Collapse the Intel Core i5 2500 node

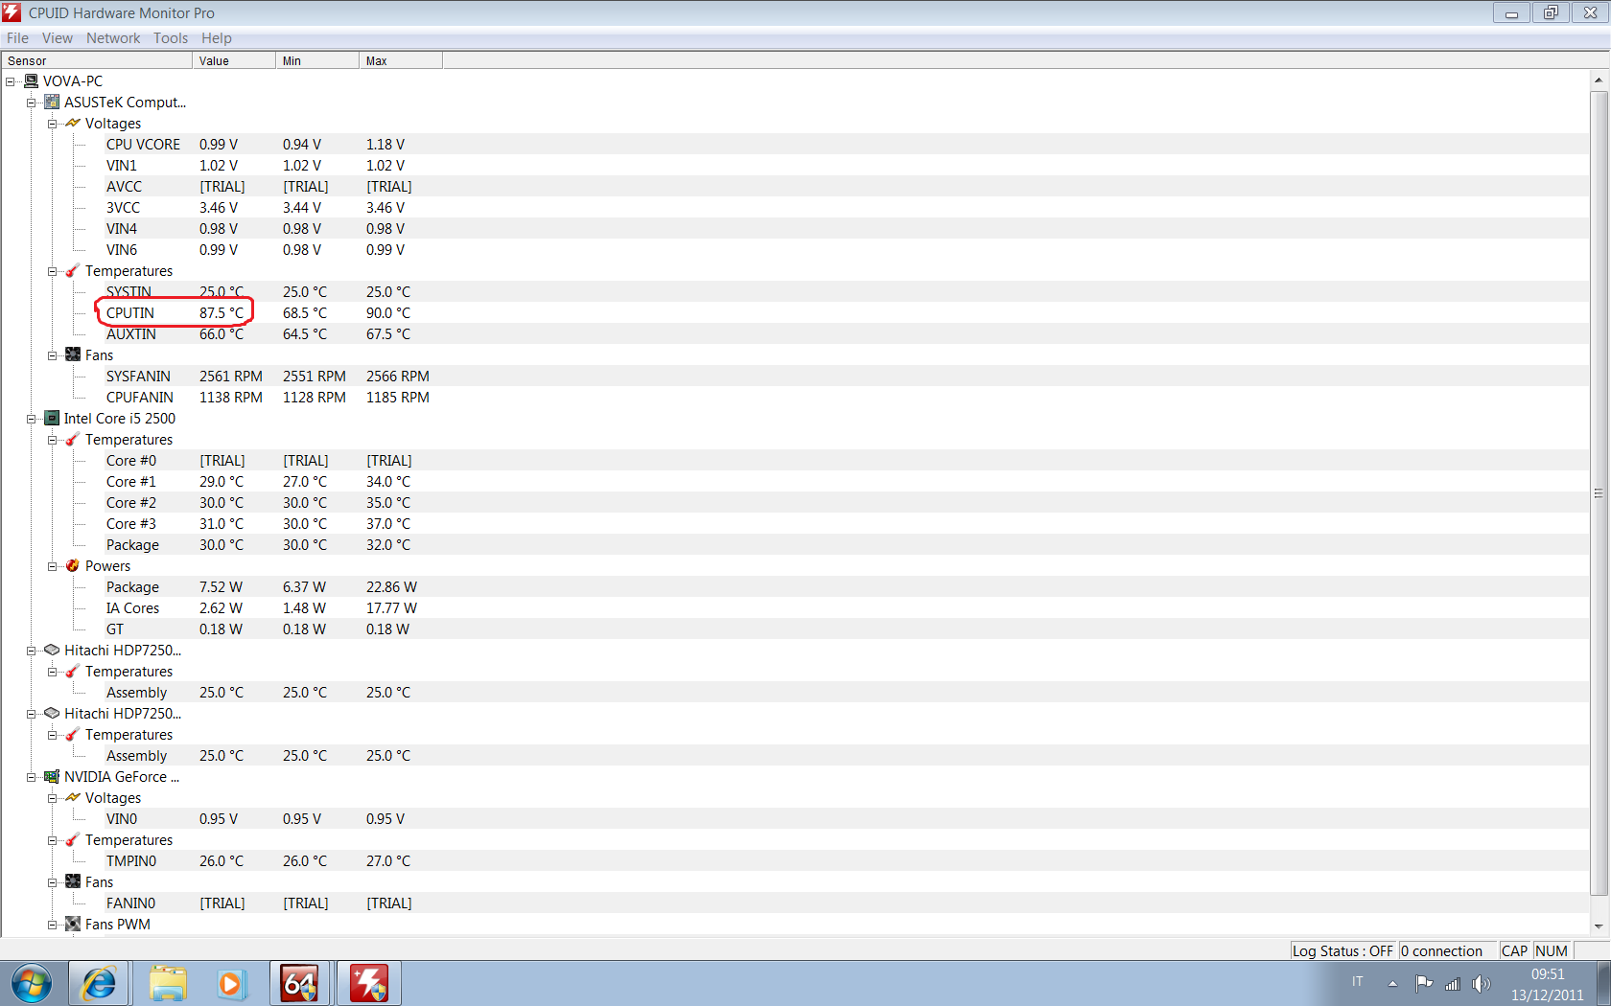(32, 419)
